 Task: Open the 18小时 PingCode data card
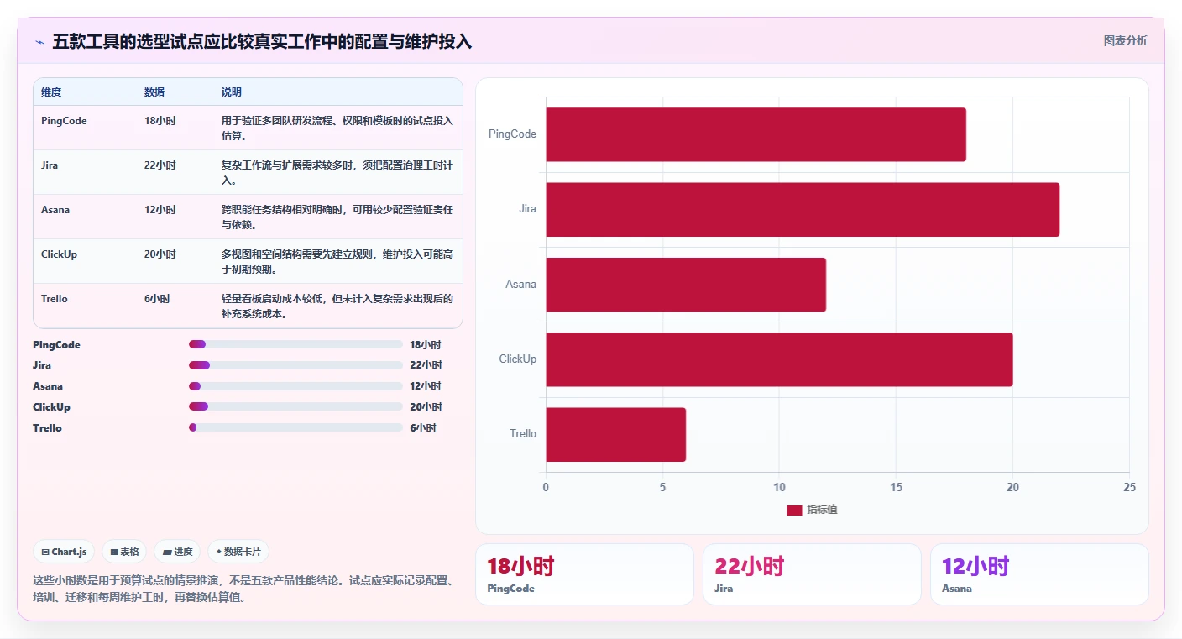[x=584, y=574]
